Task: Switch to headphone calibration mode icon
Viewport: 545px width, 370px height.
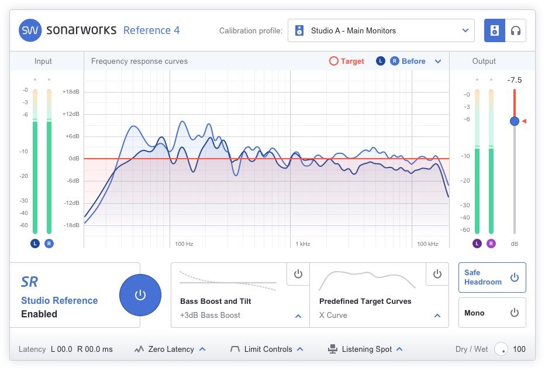Action: coord(515,30)
